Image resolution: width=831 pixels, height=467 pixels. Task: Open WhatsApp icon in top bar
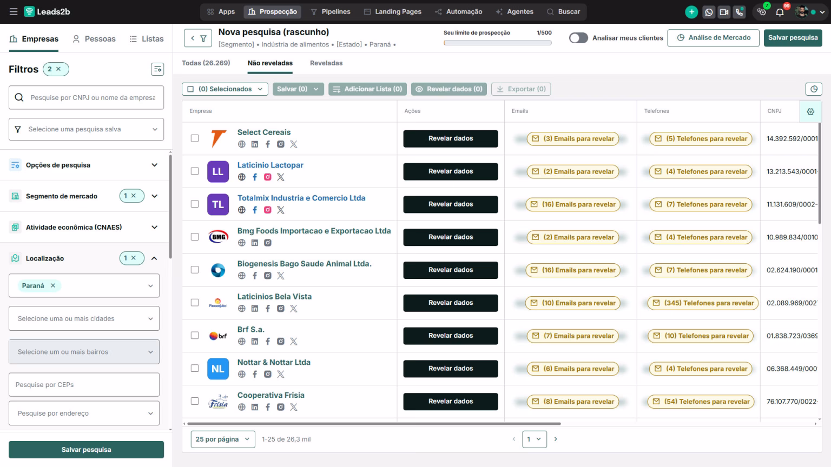click(x=709, y=12)
